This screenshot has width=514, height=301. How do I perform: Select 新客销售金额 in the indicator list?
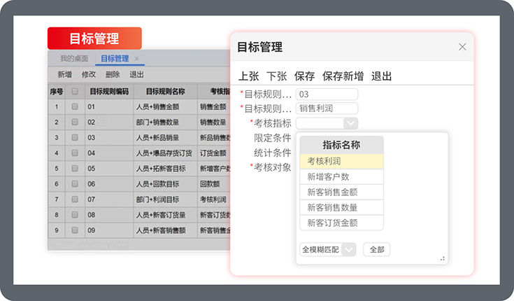pos(341,192)
